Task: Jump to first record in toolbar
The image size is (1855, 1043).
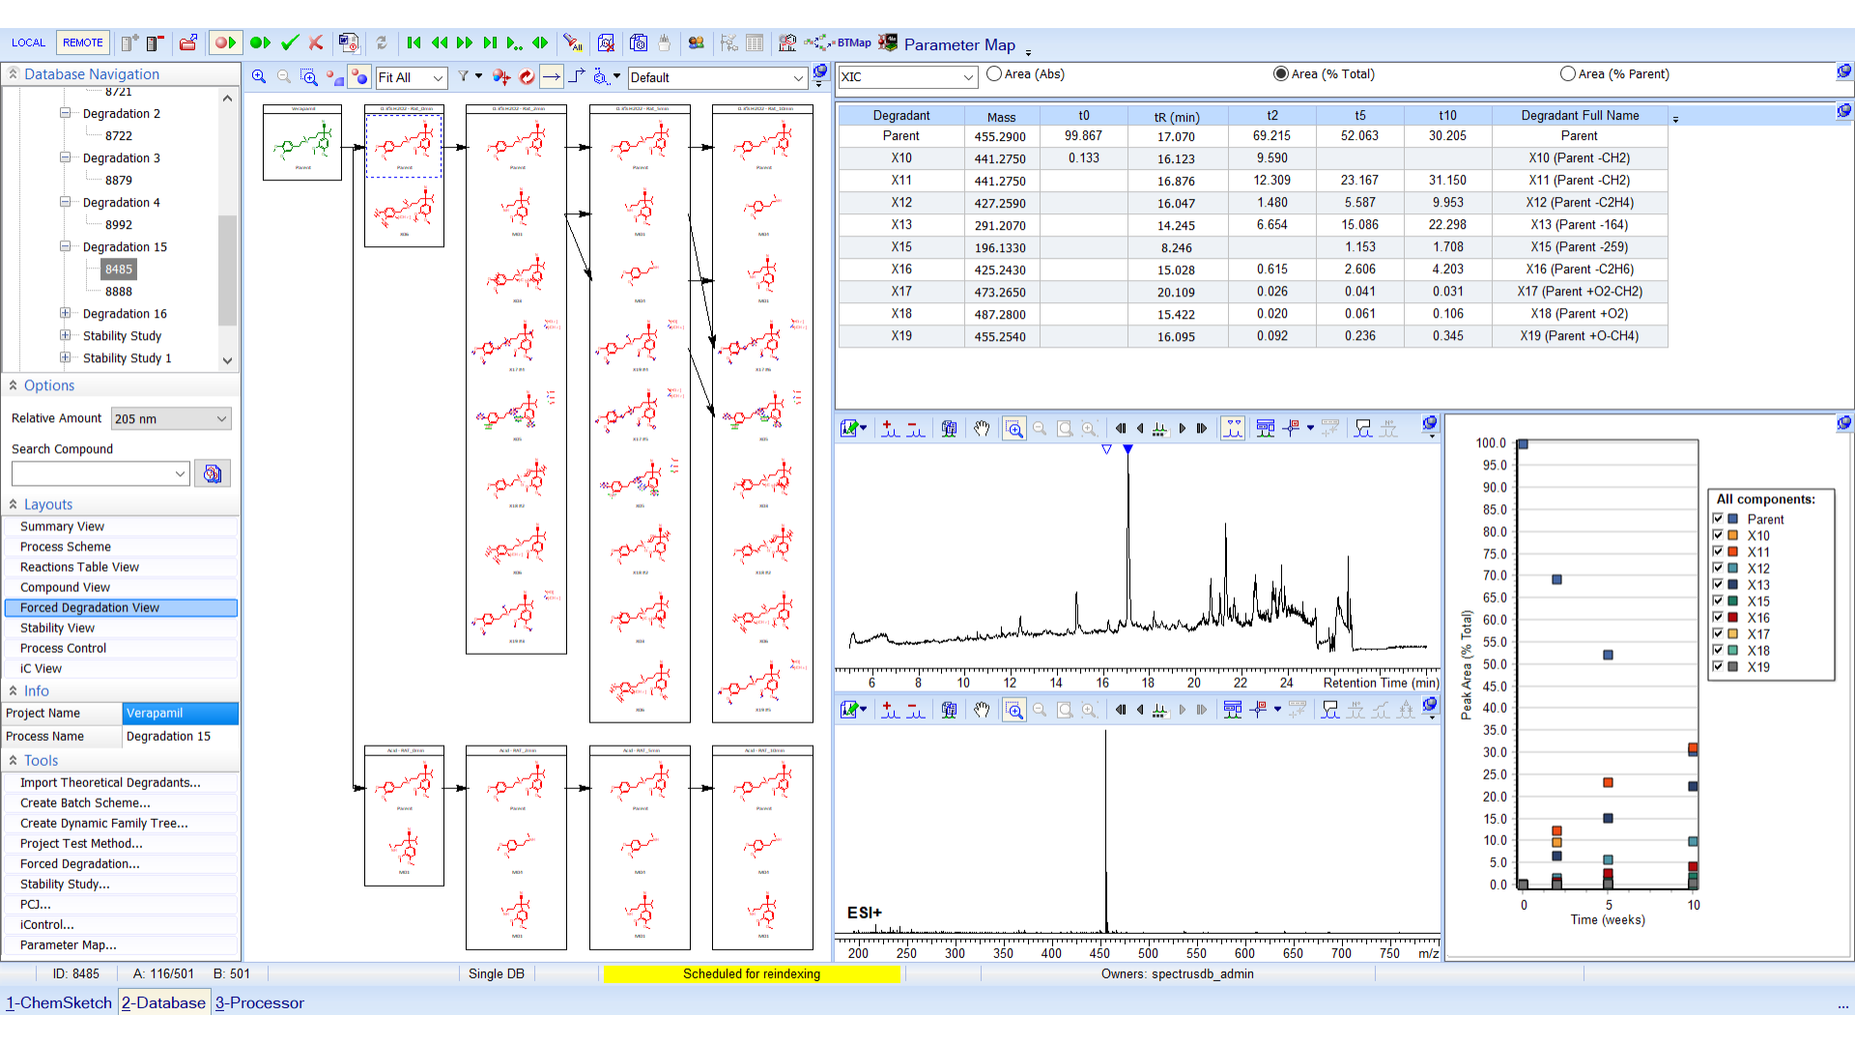Action: click(414, 42)
